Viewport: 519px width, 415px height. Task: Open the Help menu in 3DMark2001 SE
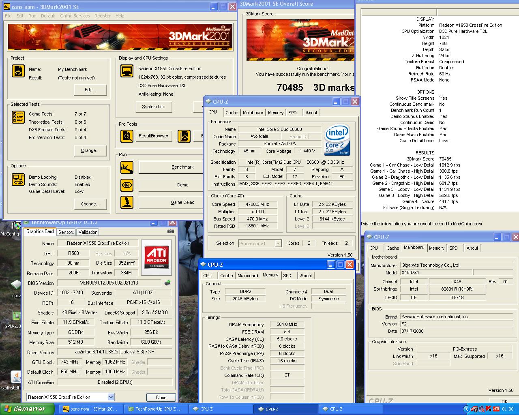pos(120,16)
